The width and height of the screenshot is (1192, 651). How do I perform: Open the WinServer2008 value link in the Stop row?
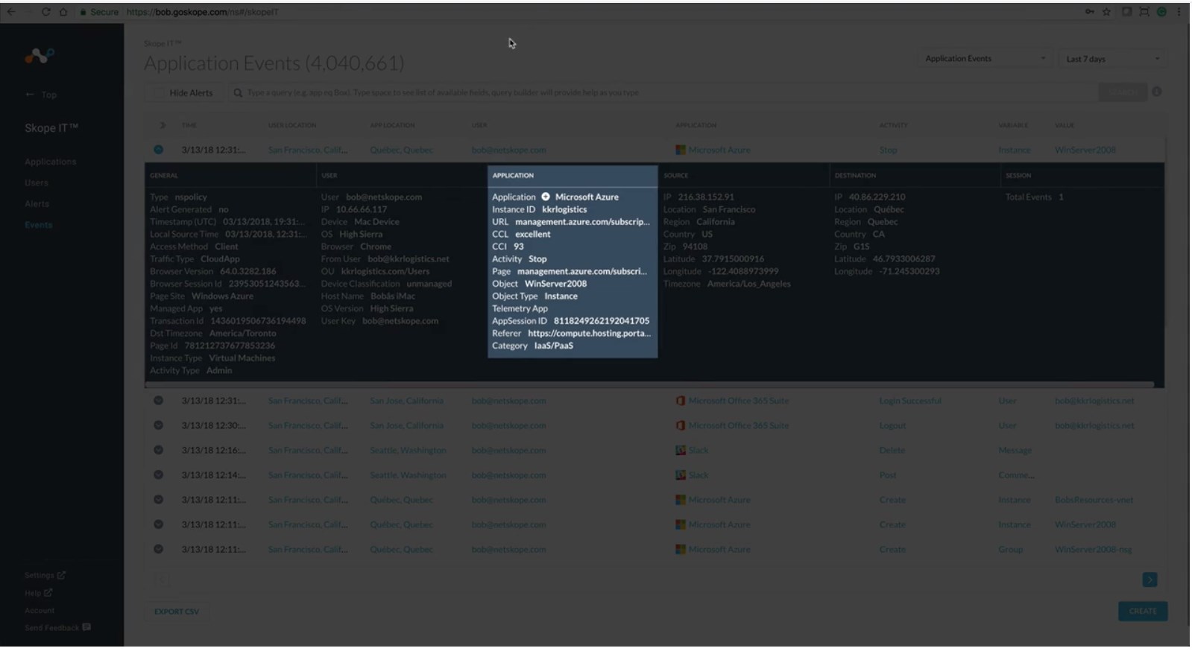pos(1085,150)
